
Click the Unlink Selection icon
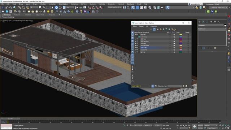click(23, 7)
